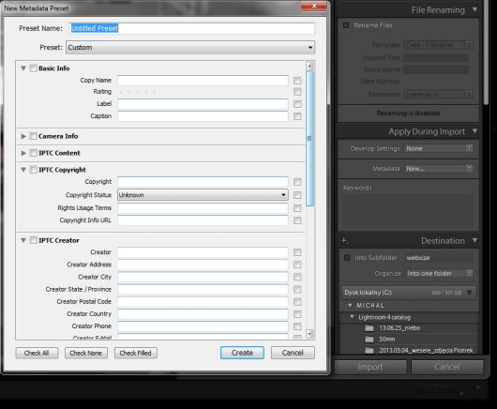Collapse the File Renaming panel triangle
This screenshot has width=497, height=409.
point(474,9)
